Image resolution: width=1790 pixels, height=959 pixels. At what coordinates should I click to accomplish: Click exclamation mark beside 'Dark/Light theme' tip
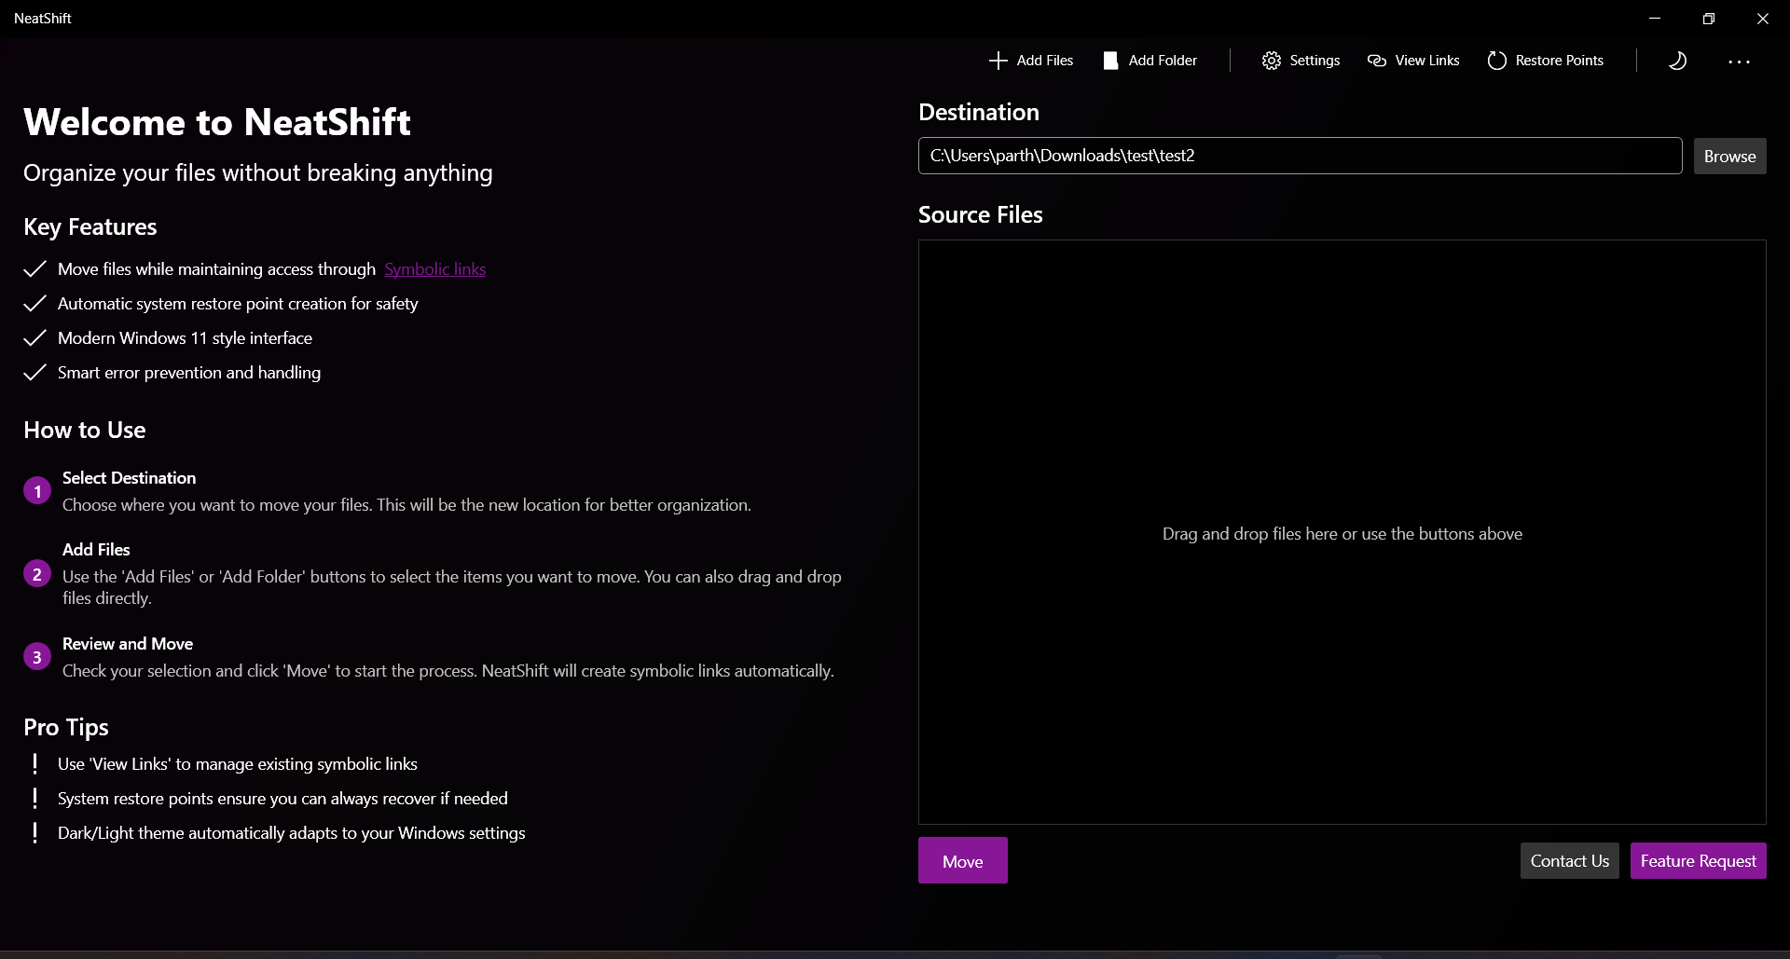tap(35, 833)
